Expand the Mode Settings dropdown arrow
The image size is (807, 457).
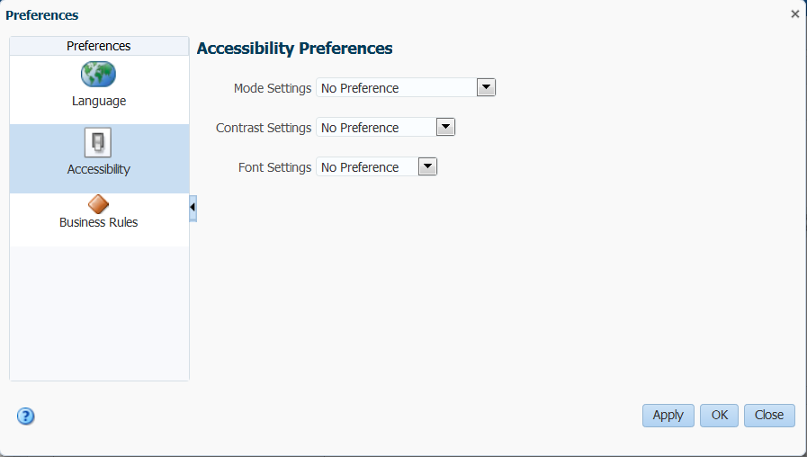point(486,87)
